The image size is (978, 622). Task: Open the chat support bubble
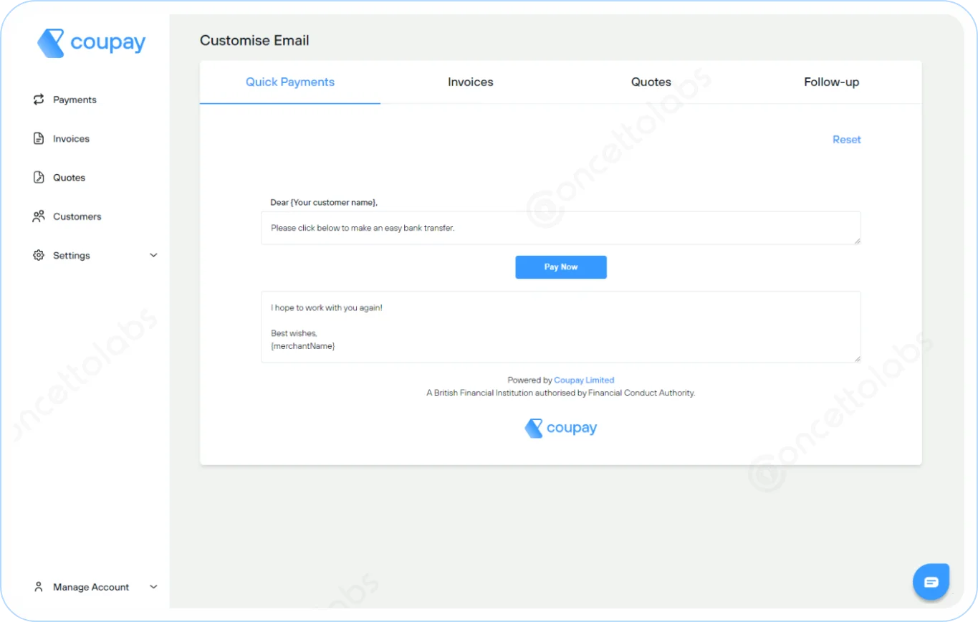click(930, 581)
